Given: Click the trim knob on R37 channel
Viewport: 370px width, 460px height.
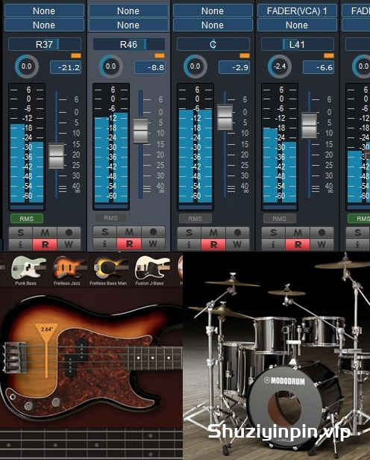Looking at the screenshot, I should [27, 66].
